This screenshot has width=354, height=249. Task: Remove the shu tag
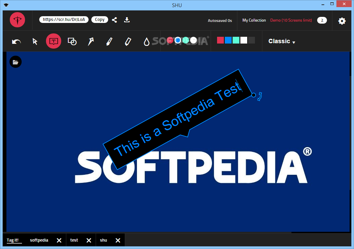click(118, 241)
